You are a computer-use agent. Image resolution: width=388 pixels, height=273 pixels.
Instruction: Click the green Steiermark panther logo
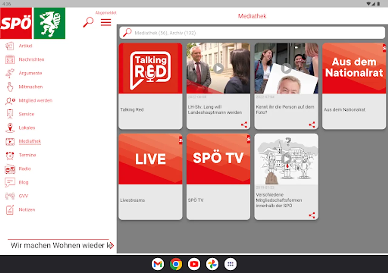(x=49, y=23)
